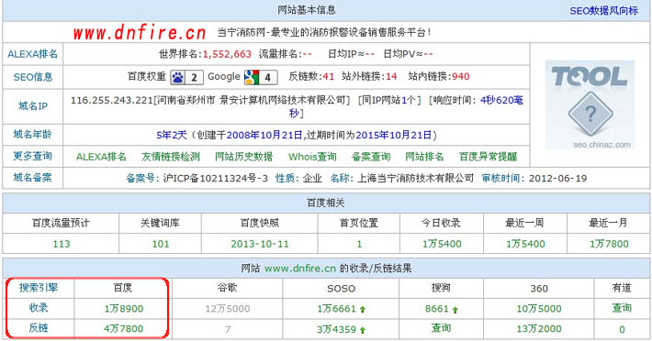Click the 站外链接 value 14

391,76
